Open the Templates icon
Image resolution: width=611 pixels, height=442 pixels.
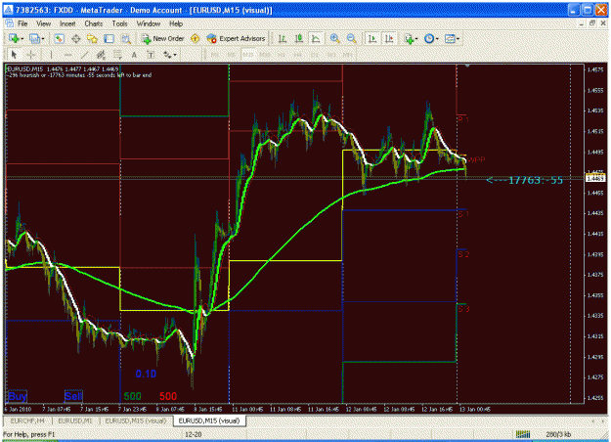[450, 38]
